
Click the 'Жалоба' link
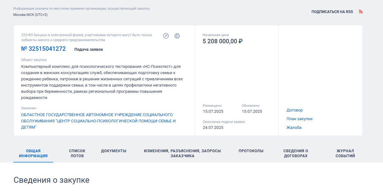[294, 128]
